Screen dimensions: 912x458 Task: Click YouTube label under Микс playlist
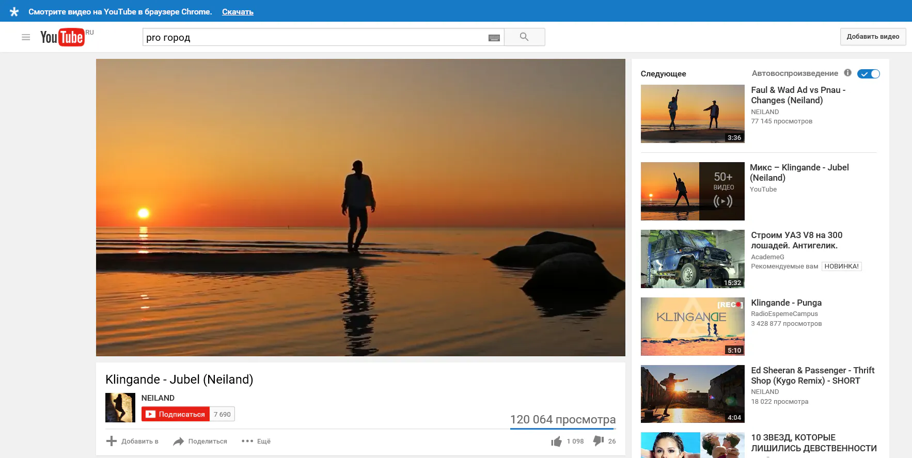coord(763,189)
